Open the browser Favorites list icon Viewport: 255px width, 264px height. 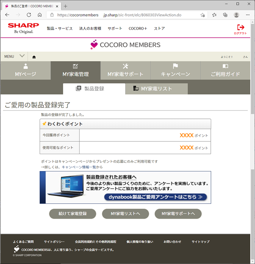pyautogui.click(x=214, y=15)
